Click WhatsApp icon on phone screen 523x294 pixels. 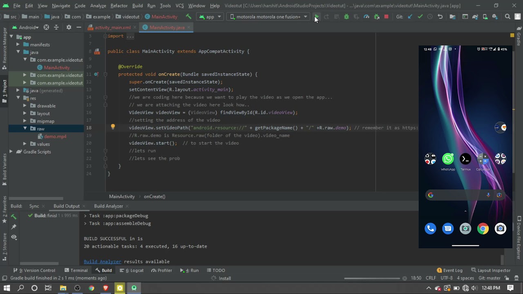(448, 159)
